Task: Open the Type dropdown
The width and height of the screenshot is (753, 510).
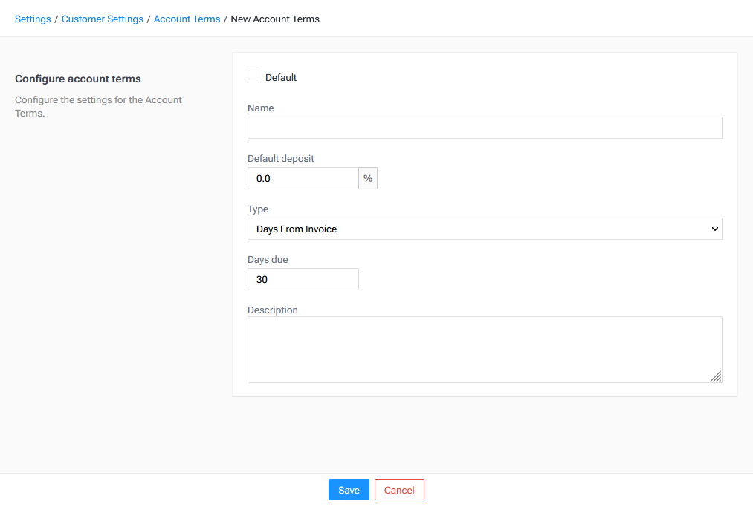Action: tap(485, 229)
